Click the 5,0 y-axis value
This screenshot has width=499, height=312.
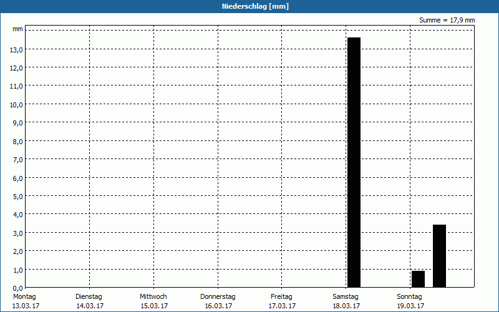click(18, 197)
